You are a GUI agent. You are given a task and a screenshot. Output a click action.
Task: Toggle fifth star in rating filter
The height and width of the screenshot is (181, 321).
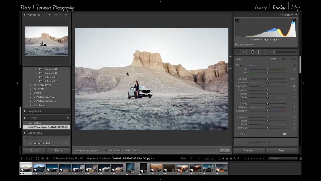238,158
